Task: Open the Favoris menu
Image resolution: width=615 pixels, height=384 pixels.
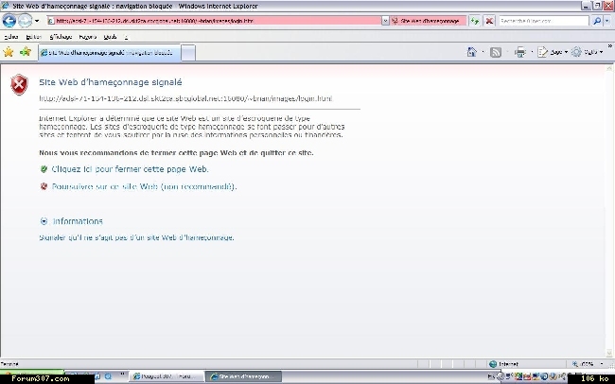Action: pos(88,37)
